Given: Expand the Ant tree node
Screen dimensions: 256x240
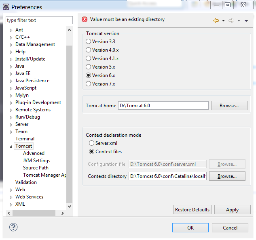Looking at the screenshot, I should (11, 30).
